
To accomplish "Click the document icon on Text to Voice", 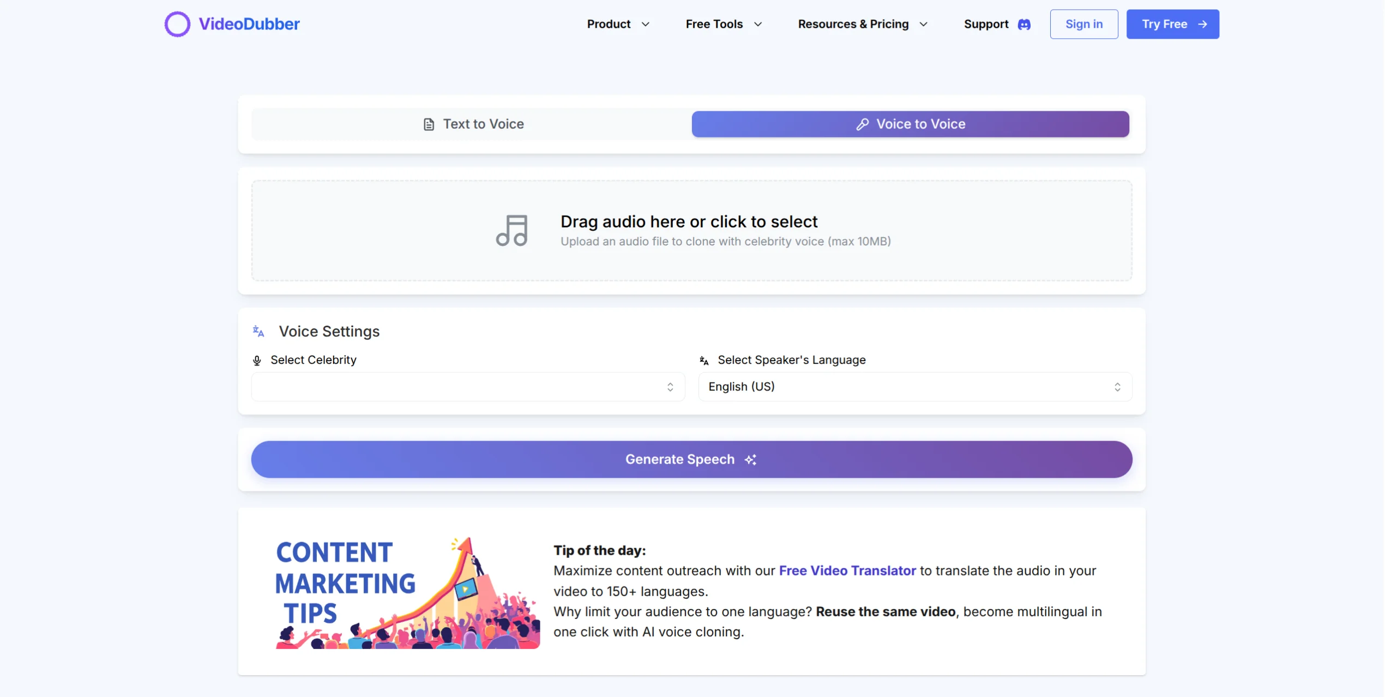I will (429, 124).
